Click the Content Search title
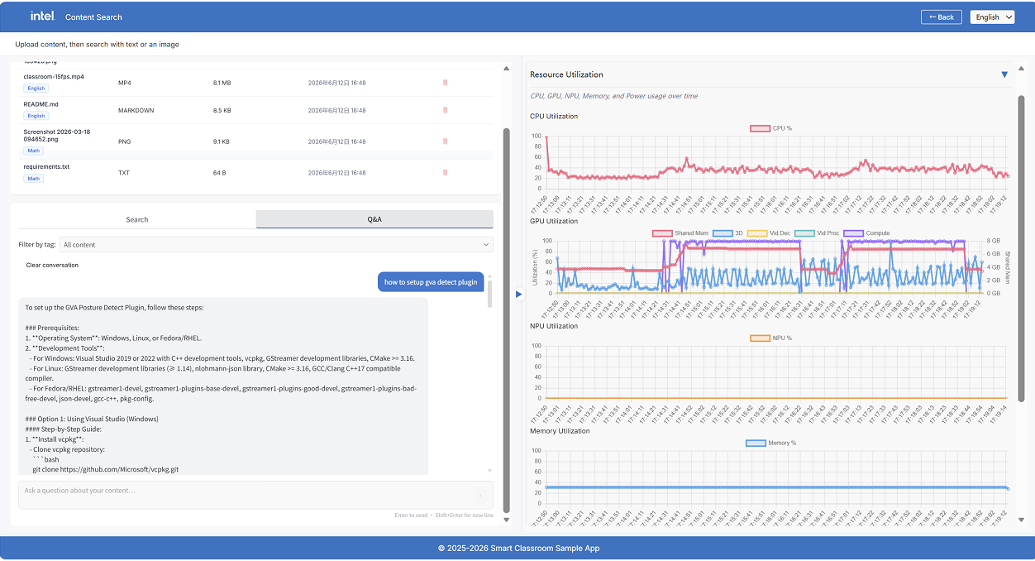Viewport: 1035px width, 561px height. coord(93,17)
